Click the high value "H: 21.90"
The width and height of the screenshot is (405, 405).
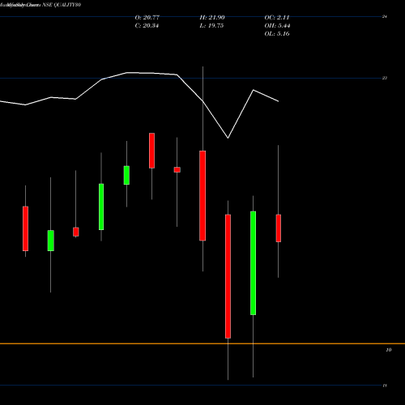(x=212, y=18)
